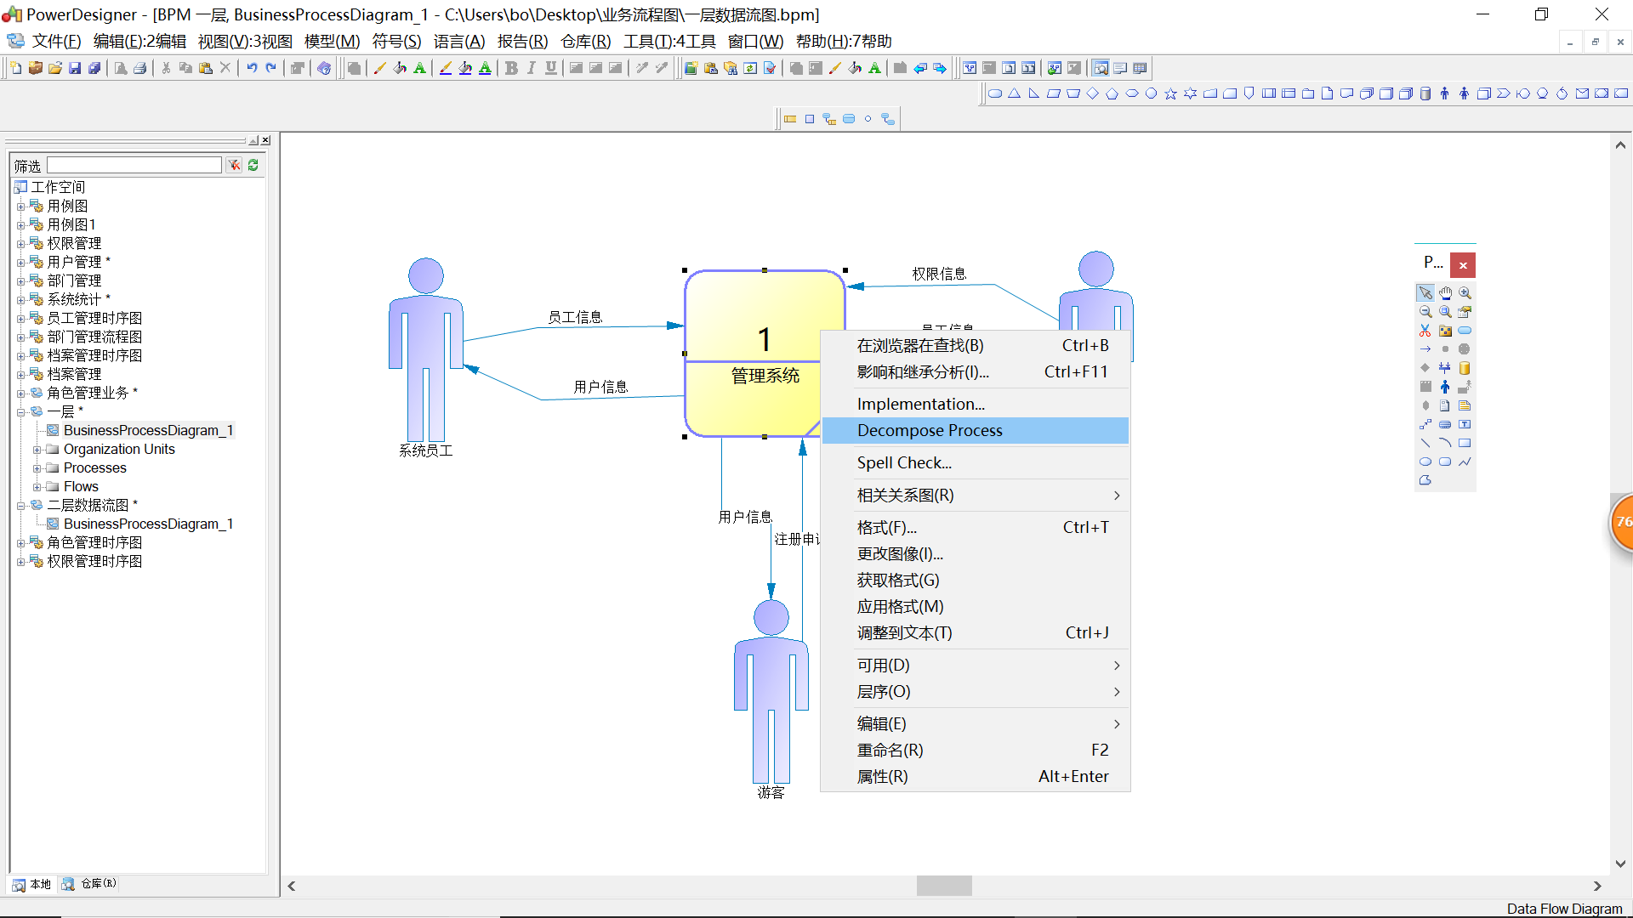Select the star shape from the symbol toolbar
The height and width of the screenshot is (918, 1633).
click(x=1171, y=93)
